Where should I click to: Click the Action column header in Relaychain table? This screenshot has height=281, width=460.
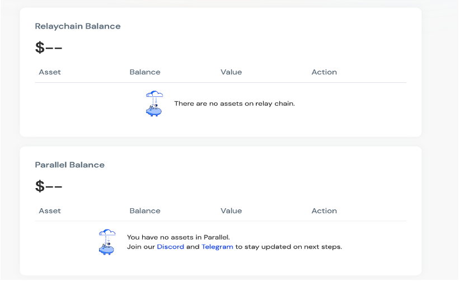click(x=324, y=72)
